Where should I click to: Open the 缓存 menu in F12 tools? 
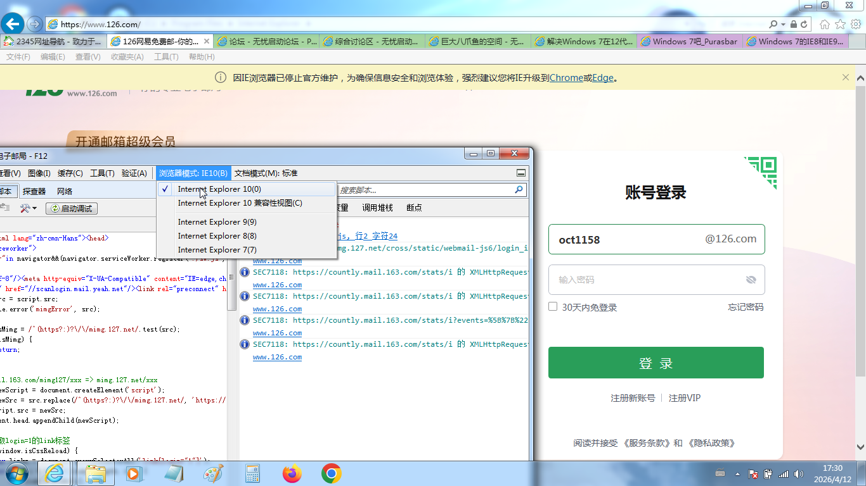(x=70, y=173)
